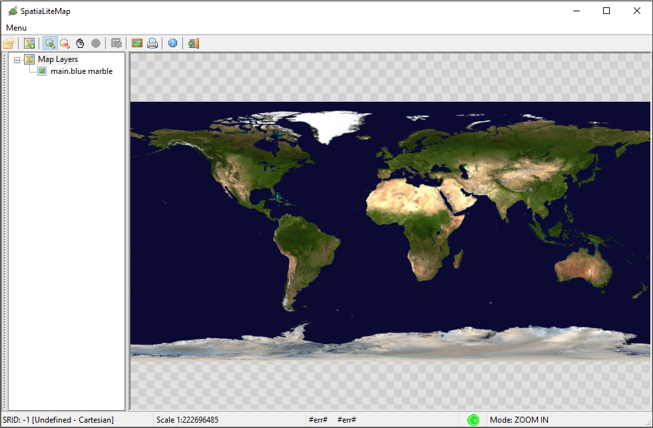653x428 pixels.
Task: Click the Map Layers root icon
Action: (29, 59)
